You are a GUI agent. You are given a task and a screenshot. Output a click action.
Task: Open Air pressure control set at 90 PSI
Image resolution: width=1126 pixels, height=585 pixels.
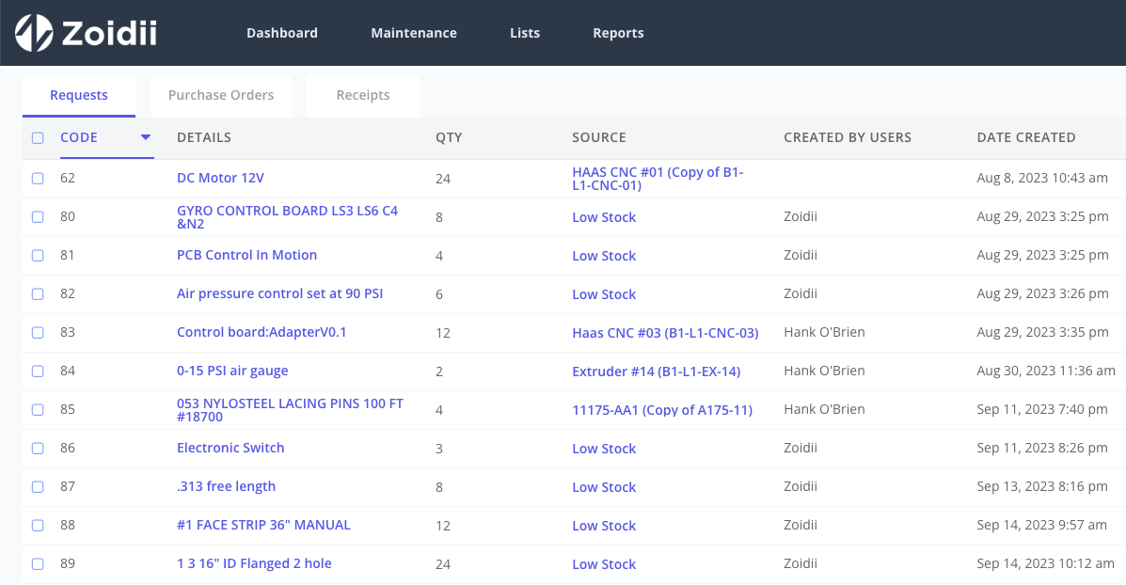280,293
